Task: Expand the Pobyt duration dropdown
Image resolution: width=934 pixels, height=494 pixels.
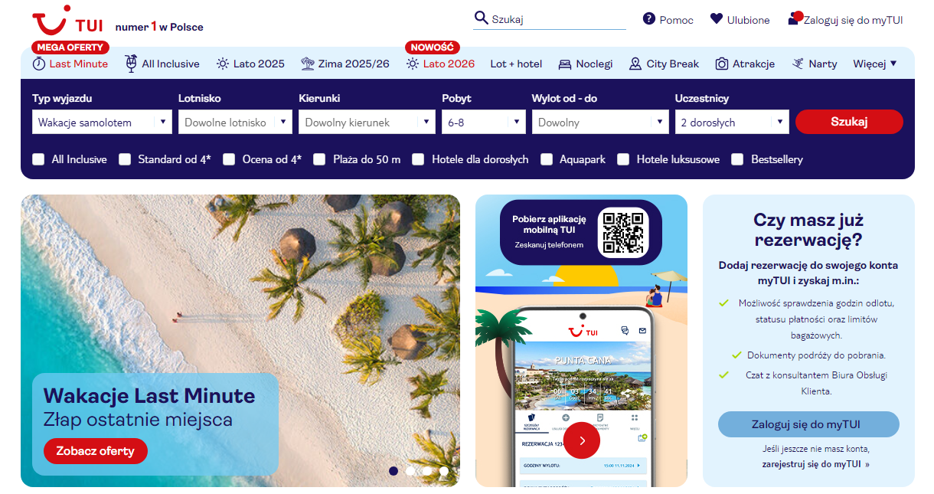Action: tap(484, 122)
